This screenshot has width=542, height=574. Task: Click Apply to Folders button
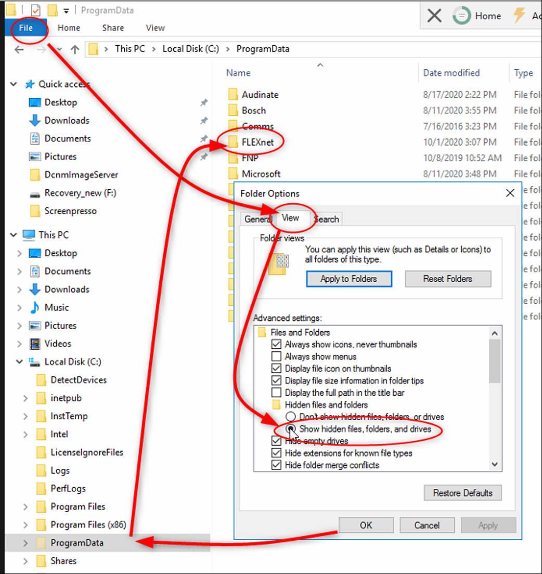[x=349, y=279]
